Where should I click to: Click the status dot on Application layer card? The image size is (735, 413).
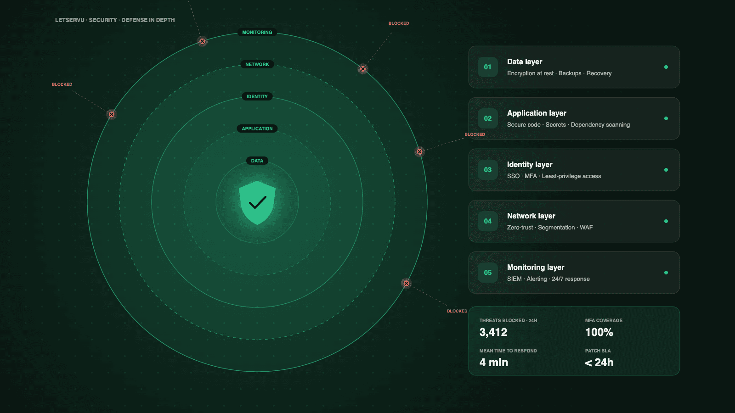coord(666,118)
